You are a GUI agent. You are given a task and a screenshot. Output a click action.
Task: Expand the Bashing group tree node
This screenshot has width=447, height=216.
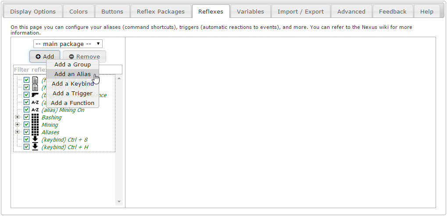pos(18,117)
